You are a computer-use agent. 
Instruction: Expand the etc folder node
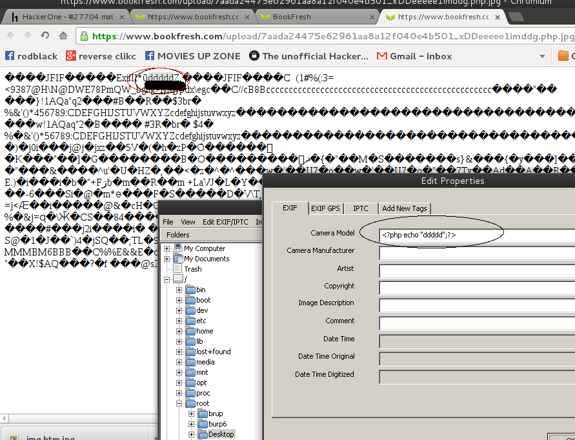pyautogui.click(x=179, y=321)
